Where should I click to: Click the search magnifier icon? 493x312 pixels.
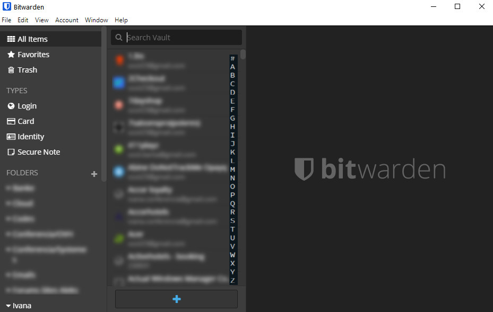(x=118, y=38)
